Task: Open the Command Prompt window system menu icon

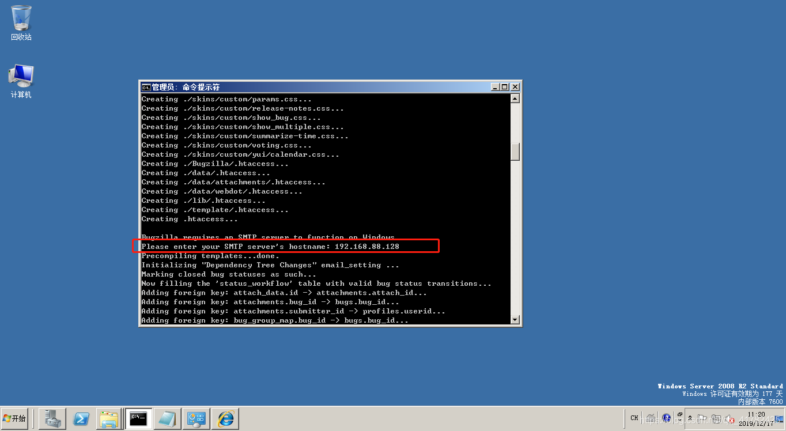Action: coord(146,87)
